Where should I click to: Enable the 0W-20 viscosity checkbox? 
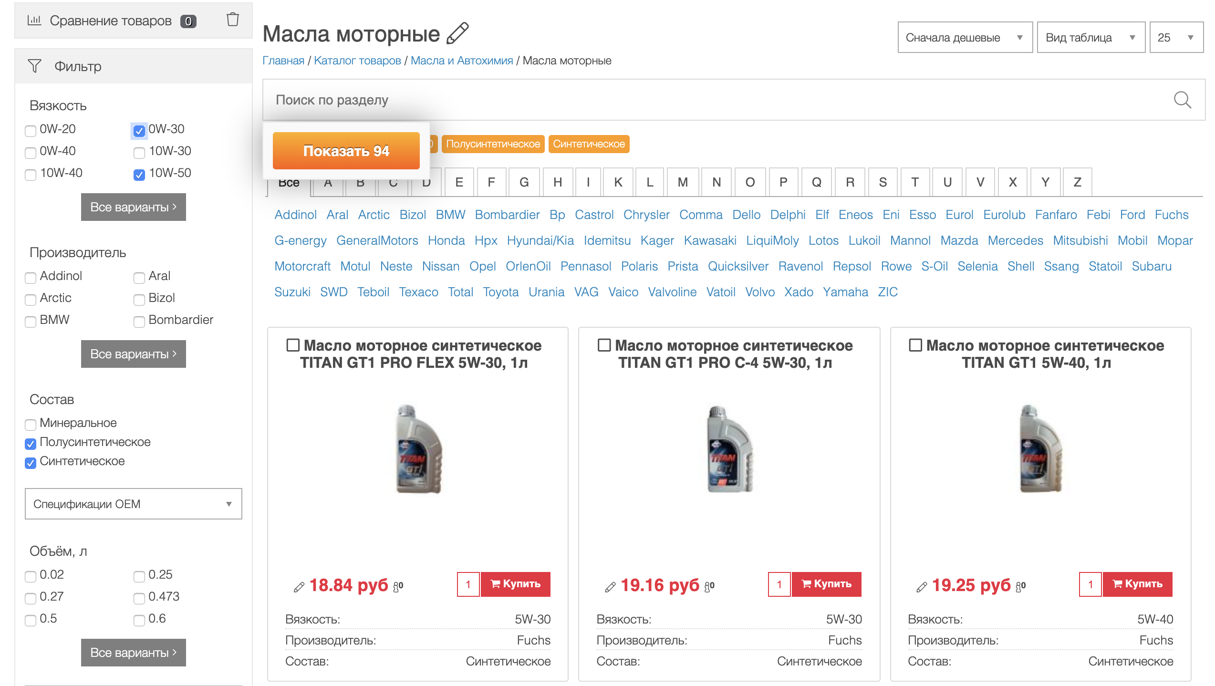[x=31, y=130]
